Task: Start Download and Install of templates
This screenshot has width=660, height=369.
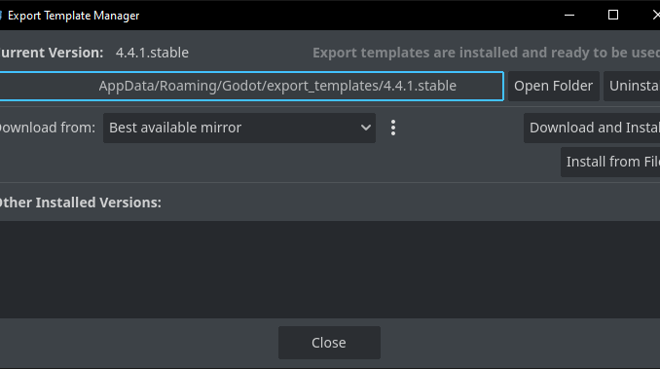Action: (x=592, y=128)
